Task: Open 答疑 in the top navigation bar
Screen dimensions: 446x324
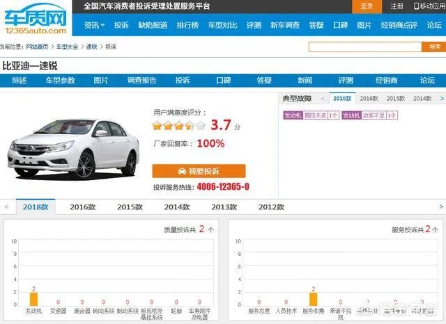Action: [316, 25]
